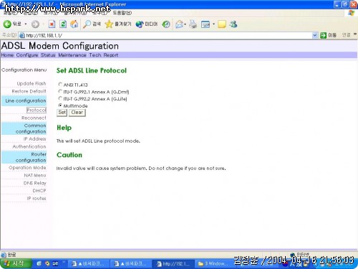Open the DNS Relay menu link
Screen dimensions: 358x269
(x=34, y=183)
